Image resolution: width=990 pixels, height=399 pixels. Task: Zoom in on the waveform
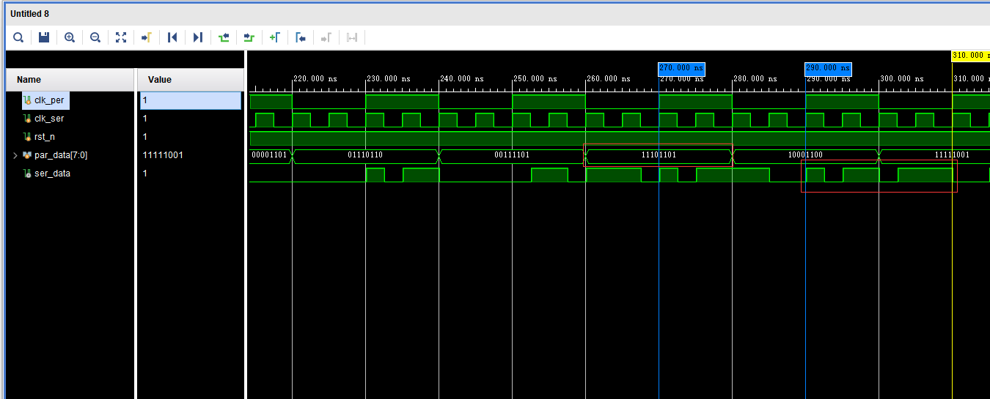70,37
